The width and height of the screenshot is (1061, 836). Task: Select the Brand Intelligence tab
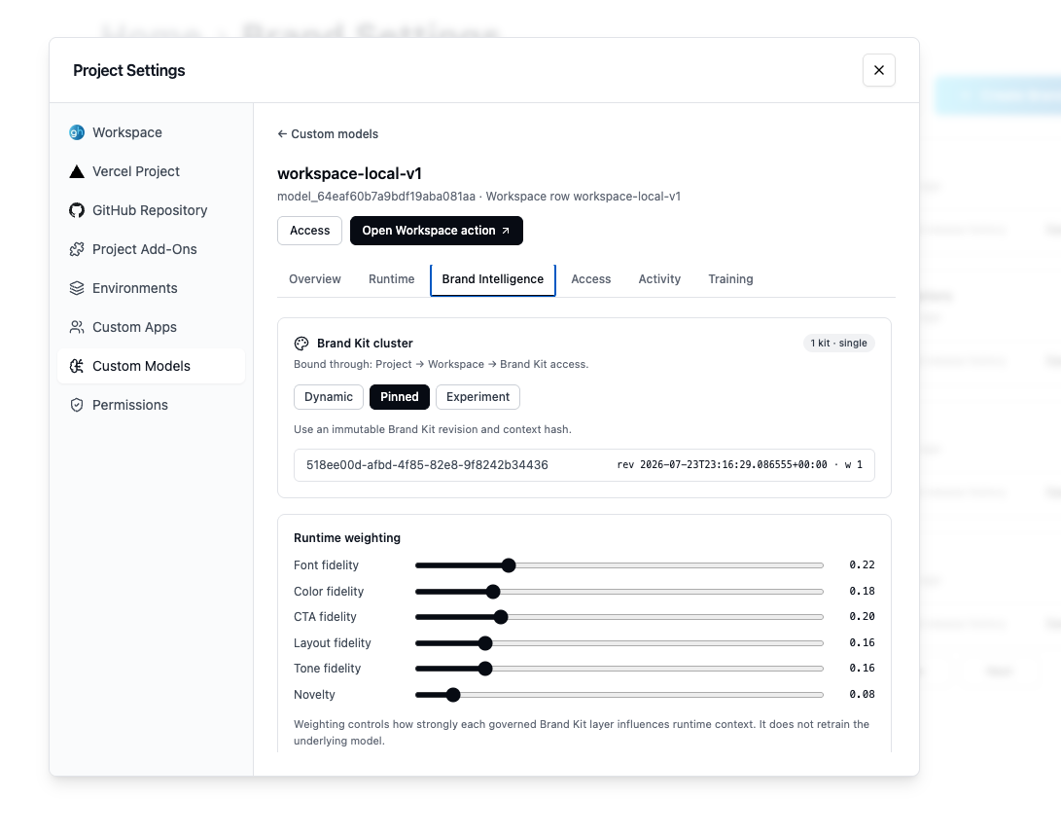point(493,279)
